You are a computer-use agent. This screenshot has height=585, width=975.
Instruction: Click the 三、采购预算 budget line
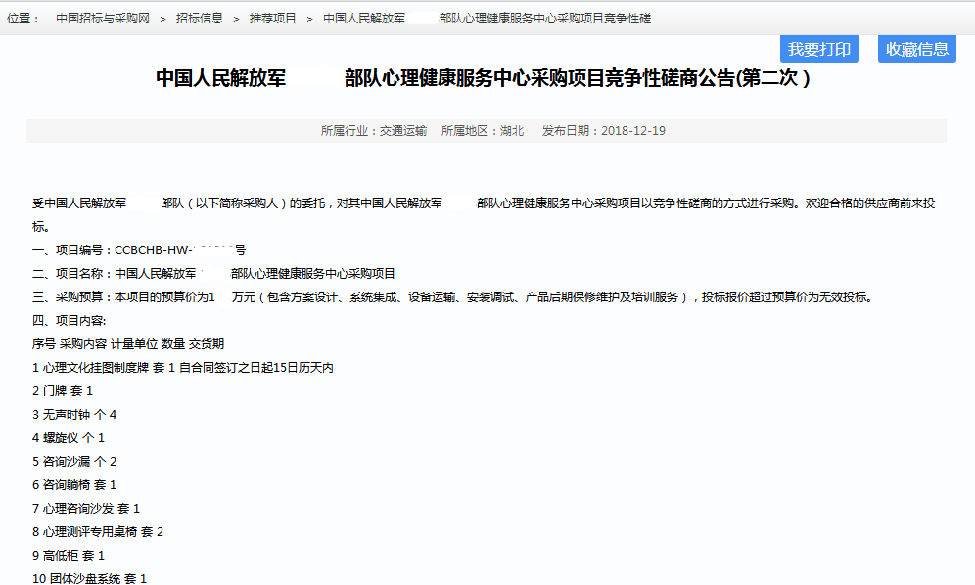coord(450,297)
